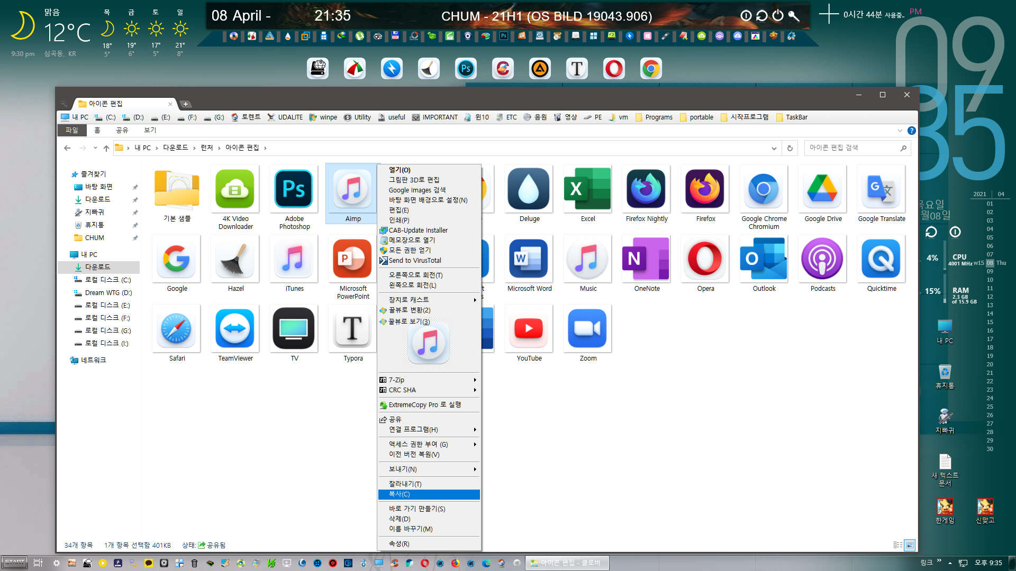Select the Hazel icon file
Image resolution: width=1016 pixels, height=571 pixels.
click(235, 263)
